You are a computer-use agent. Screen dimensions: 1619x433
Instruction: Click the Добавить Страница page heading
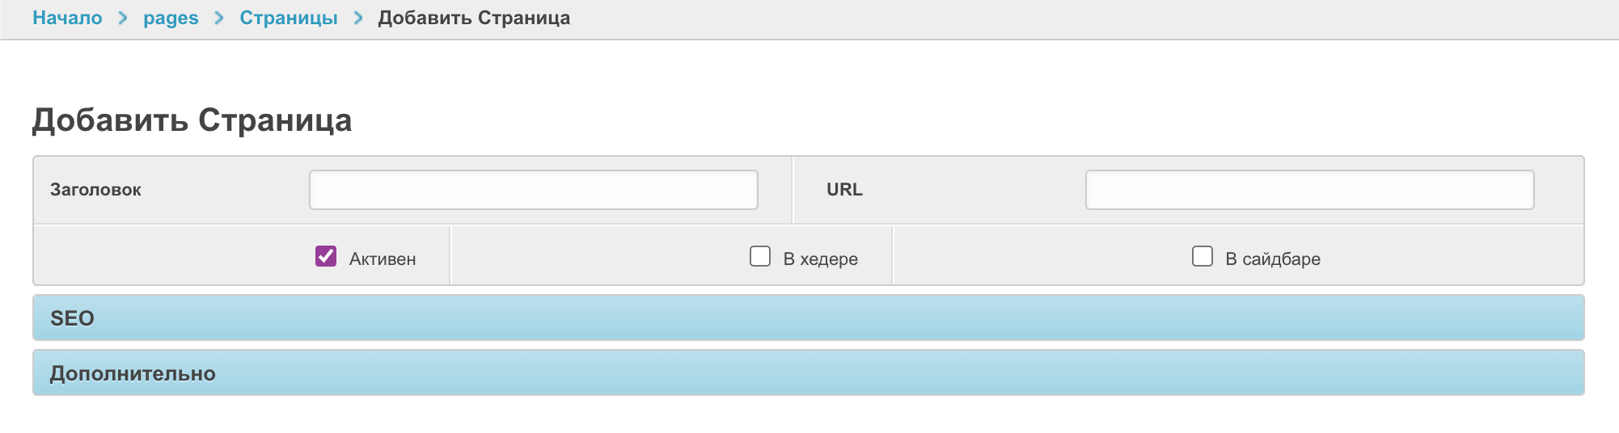(x=192, y=120)
